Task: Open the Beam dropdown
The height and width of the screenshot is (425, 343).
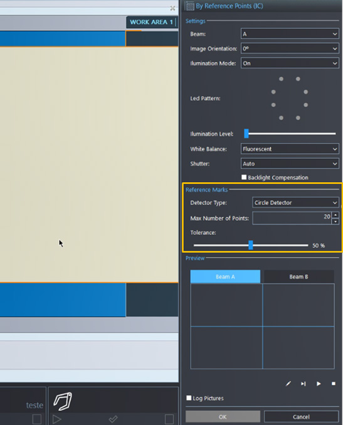Action: [290, 34]
